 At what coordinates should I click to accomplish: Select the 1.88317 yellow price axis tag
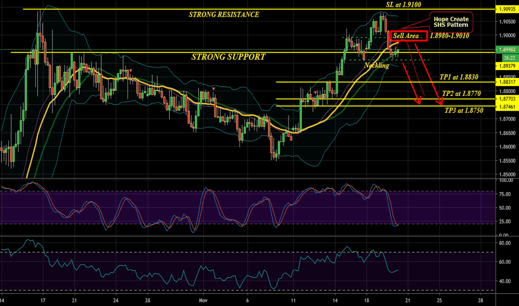pos(506,82)
